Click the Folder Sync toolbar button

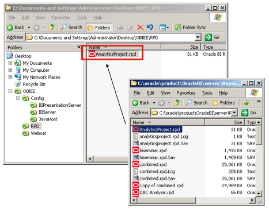pyautogui.click(x=191, y=28)
